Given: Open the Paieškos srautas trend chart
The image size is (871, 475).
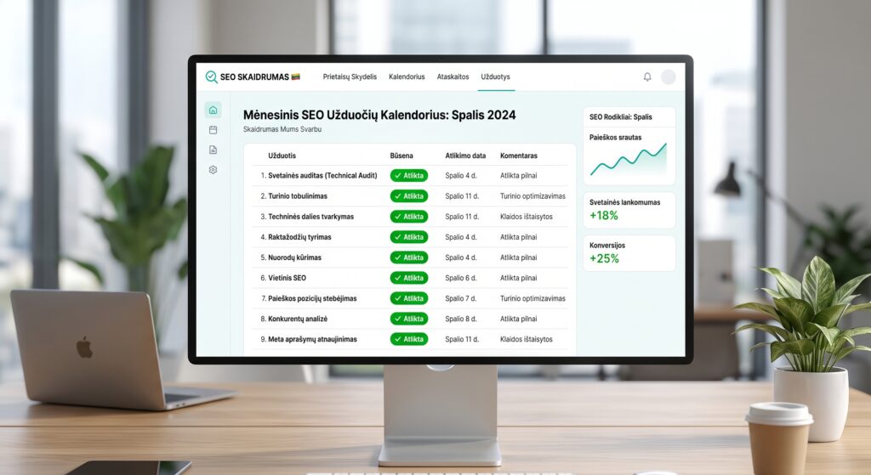Looking at the screenshot, I should click(629, 159).
